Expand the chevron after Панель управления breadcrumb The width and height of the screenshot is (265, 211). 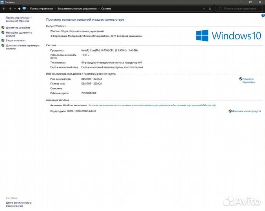point(55,8)
